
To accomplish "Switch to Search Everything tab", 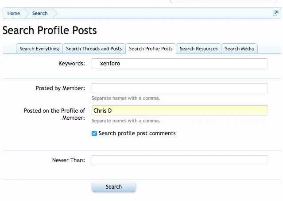I will point(39,49).
